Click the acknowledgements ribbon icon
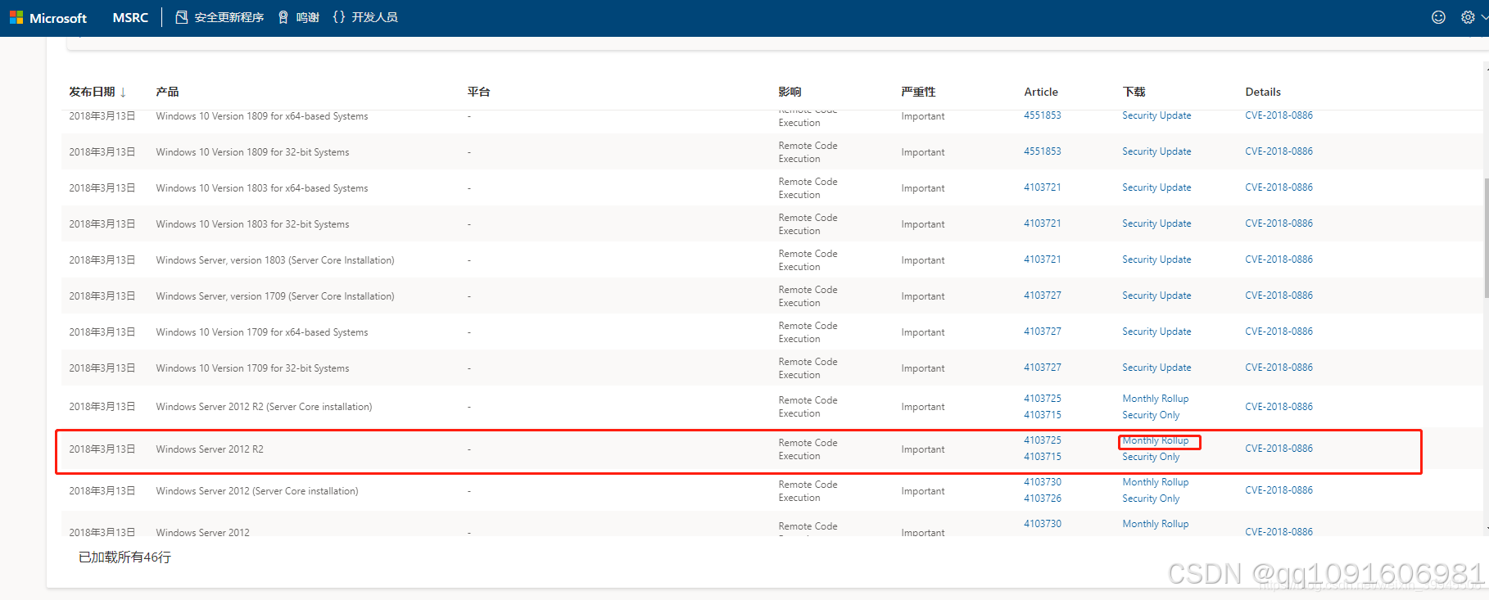1489x600 pixels. click(283, 17)
